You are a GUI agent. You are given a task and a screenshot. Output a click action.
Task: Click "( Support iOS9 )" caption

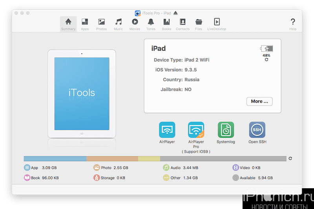click(196, 151)
